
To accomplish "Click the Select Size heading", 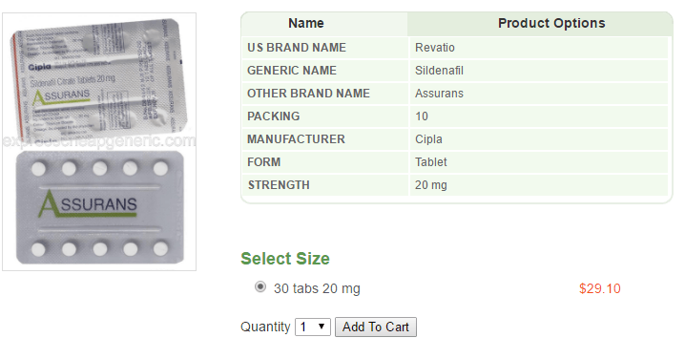I will (285, 259).
